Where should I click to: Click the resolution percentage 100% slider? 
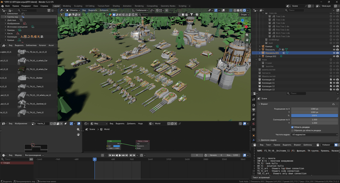[x=314, y=116]
